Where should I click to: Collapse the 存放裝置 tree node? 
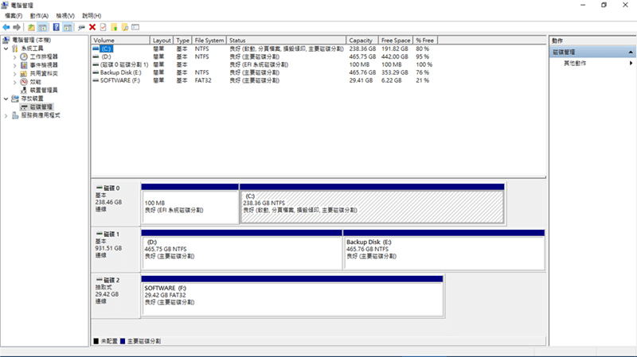point(6,99)
